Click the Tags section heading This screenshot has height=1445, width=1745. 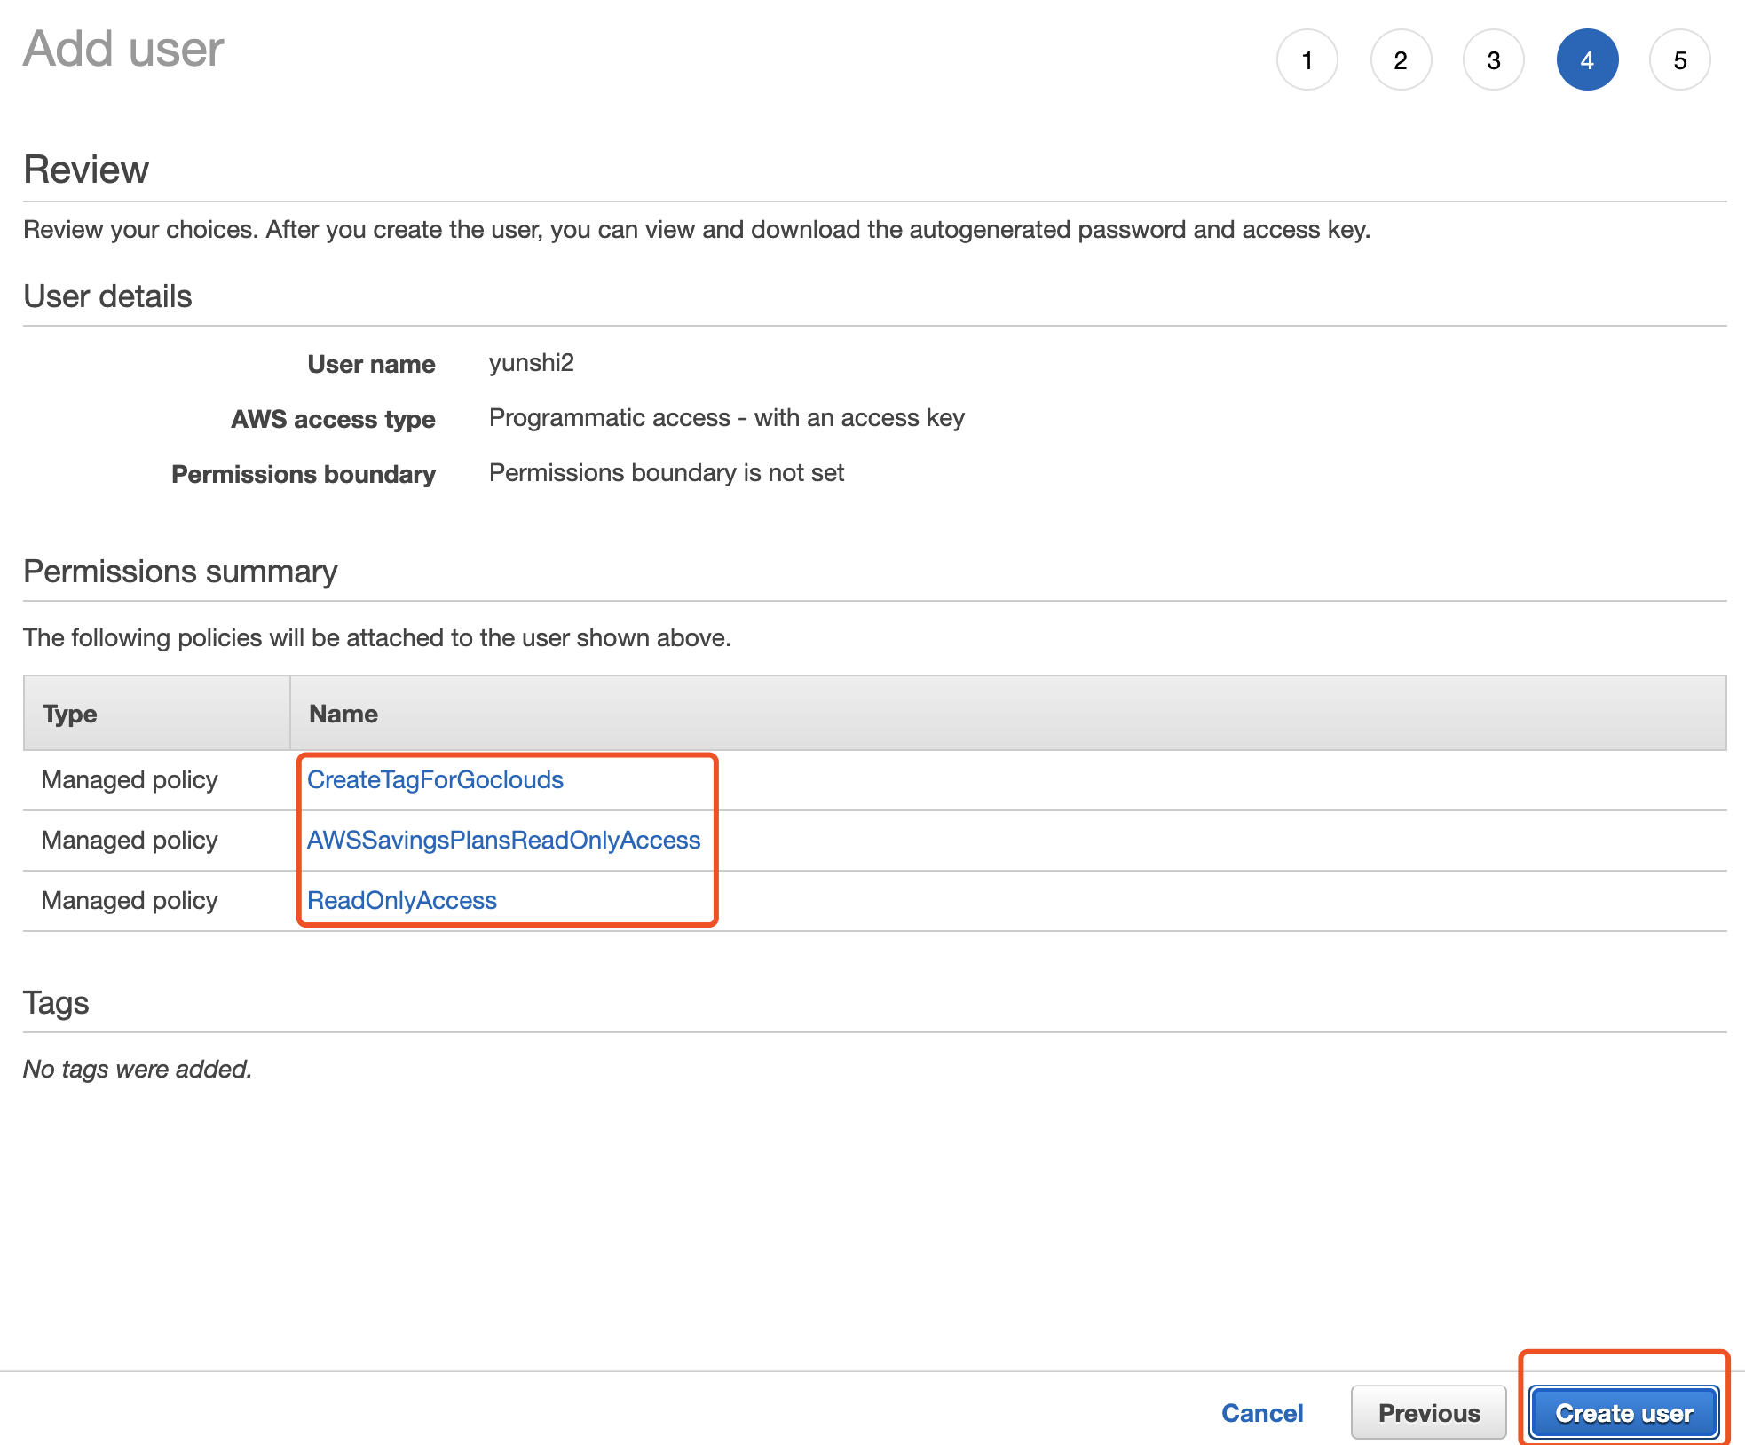point(56,1003)
